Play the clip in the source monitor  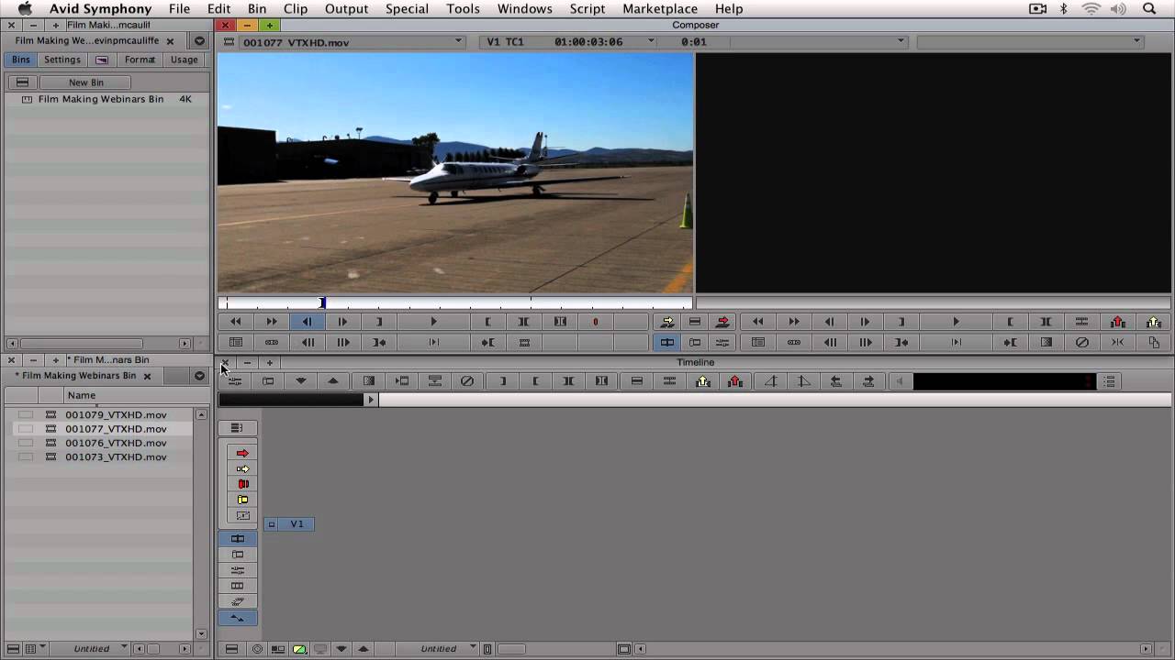433,322
